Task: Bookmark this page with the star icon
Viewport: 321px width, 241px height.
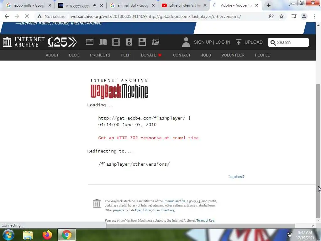Action: [x=282, y=16]
